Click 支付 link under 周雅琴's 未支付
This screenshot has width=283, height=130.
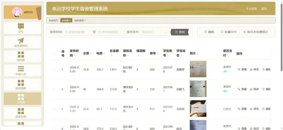225,71
